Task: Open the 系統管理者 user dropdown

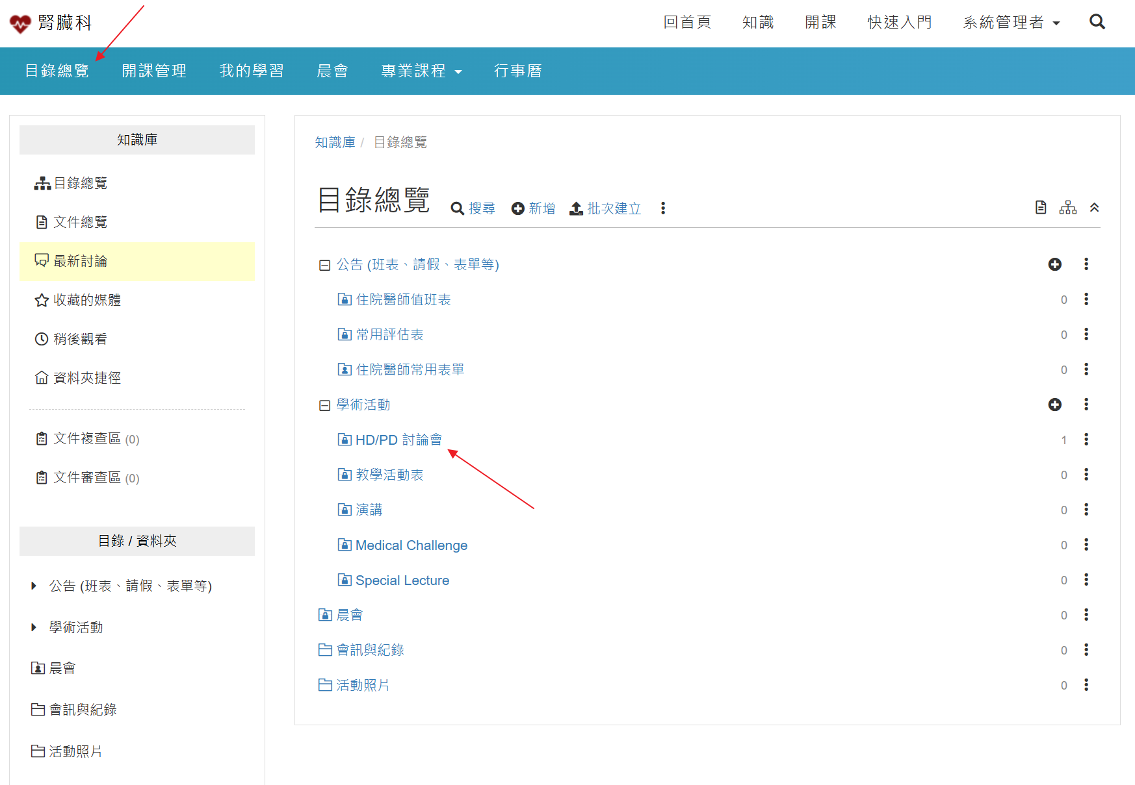Action: point(1011,23)
